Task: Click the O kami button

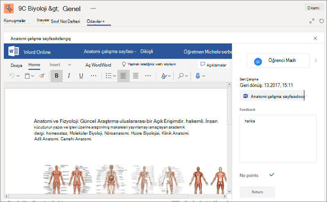Action: (313, 8)
